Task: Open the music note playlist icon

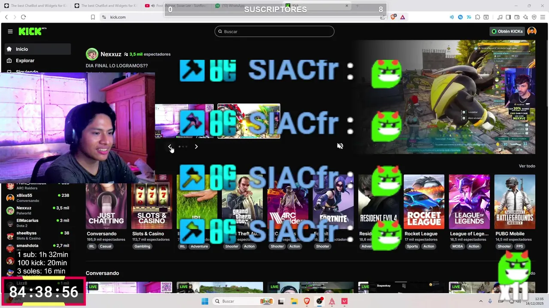Action: click(500, 17)
